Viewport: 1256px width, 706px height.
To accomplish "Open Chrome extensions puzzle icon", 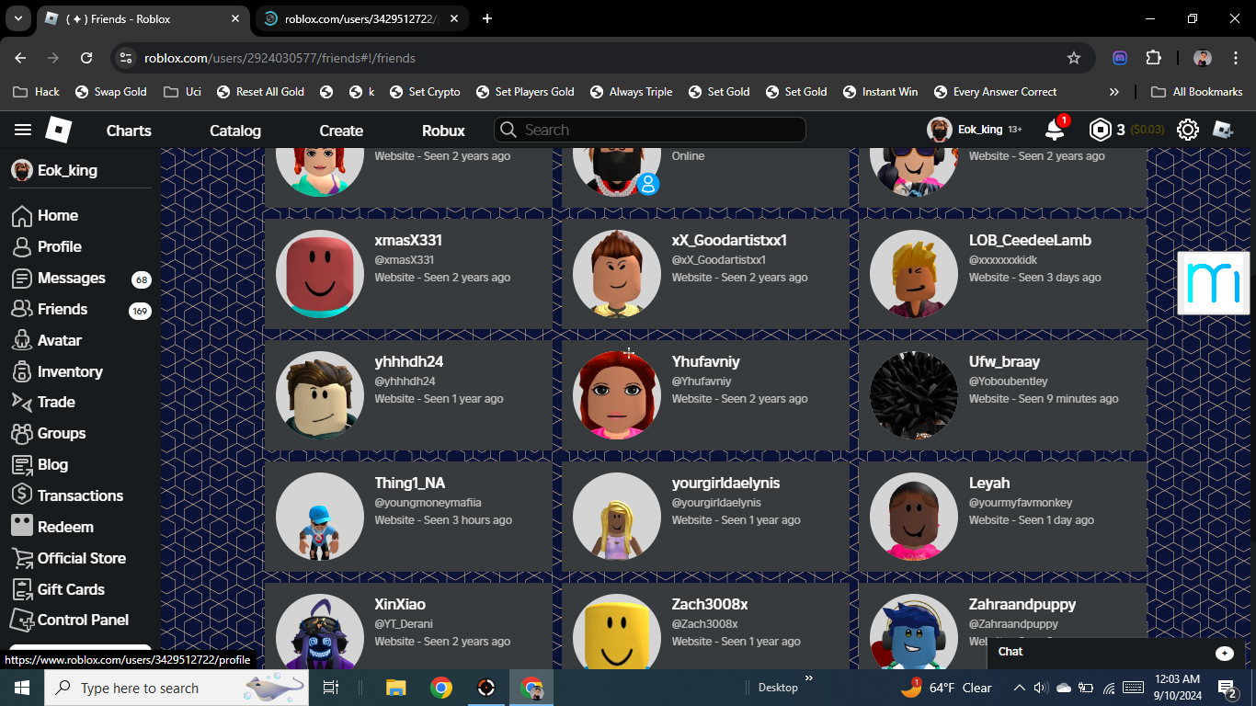I will pos(1153,58).
